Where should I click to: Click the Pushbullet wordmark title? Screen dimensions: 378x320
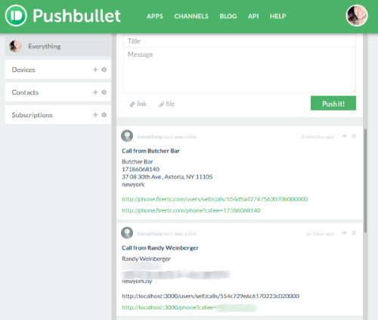click(76, 16)
